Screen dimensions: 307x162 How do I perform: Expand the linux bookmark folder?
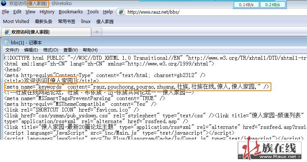coord(86,21)
